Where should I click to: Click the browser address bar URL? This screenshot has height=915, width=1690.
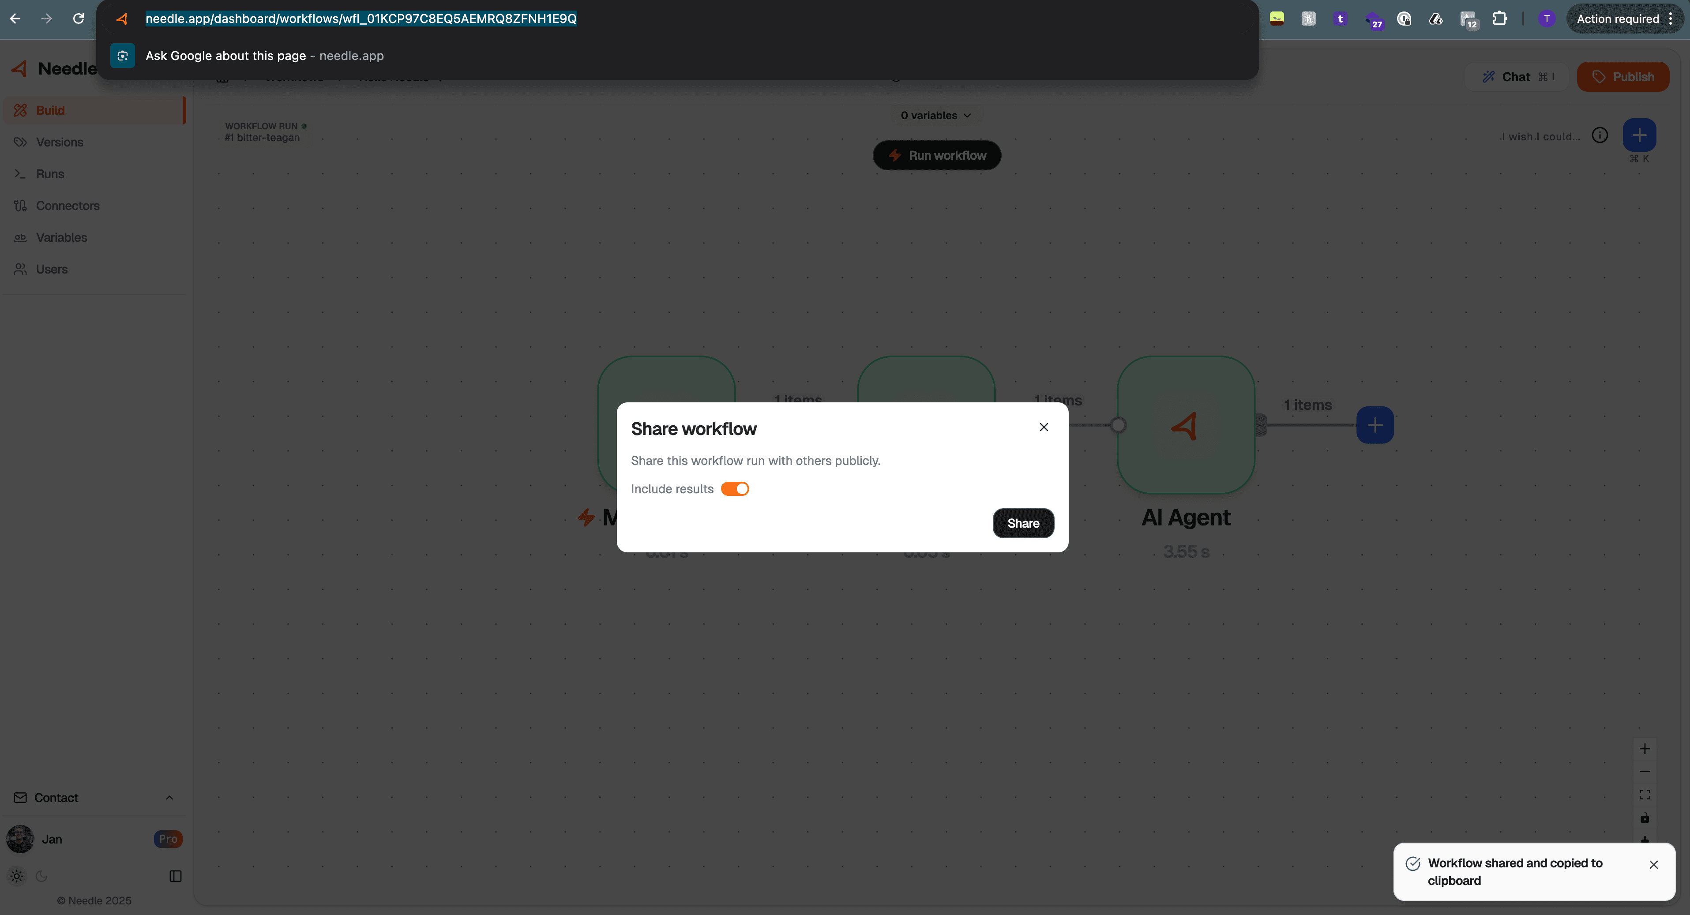360,19
